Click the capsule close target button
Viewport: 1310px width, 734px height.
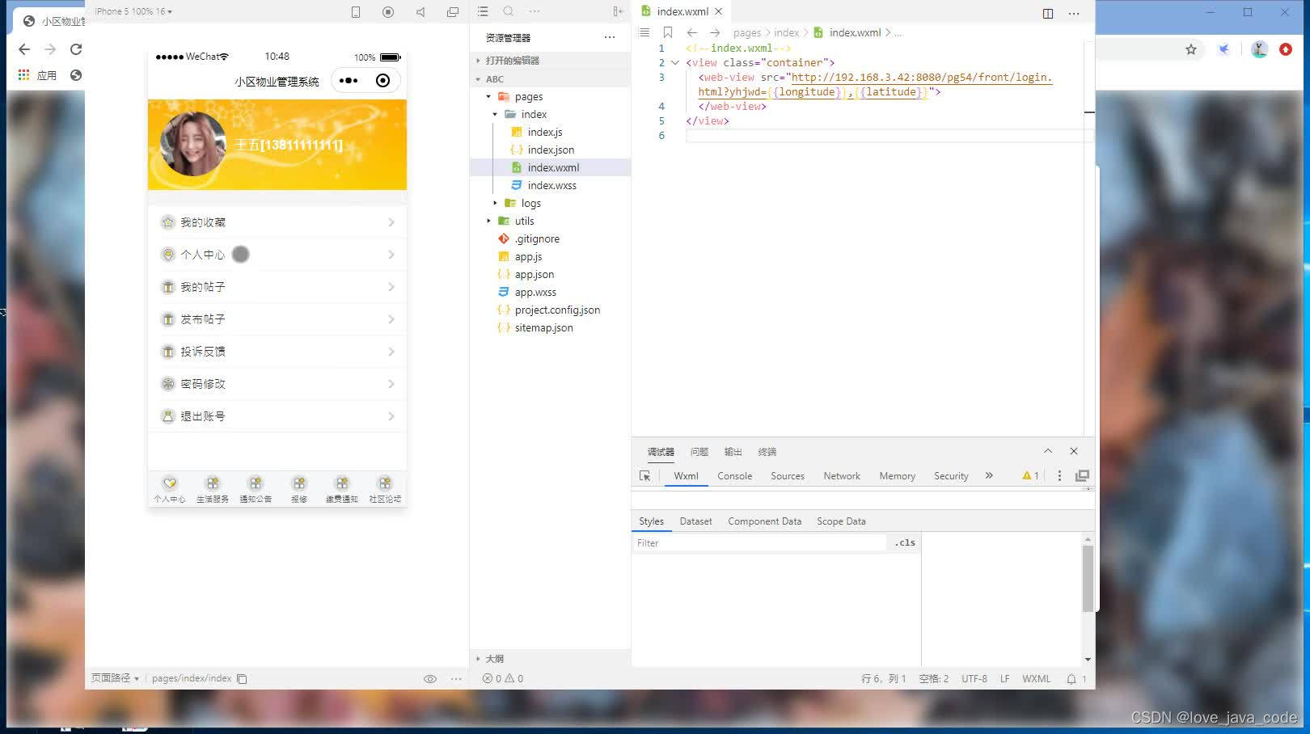383,81
